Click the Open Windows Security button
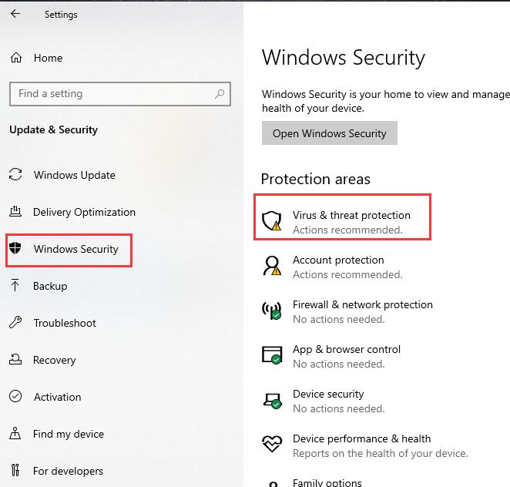 tap(330, 133)
